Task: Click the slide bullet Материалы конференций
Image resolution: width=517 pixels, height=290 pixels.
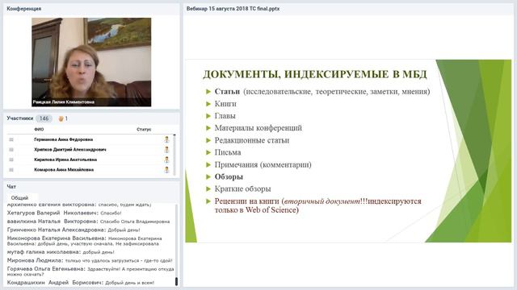Action: point(258,128)
